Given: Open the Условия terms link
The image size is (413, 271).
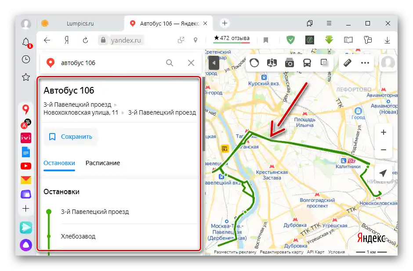Looking at the screenshot, I should [x=337, y=252].
